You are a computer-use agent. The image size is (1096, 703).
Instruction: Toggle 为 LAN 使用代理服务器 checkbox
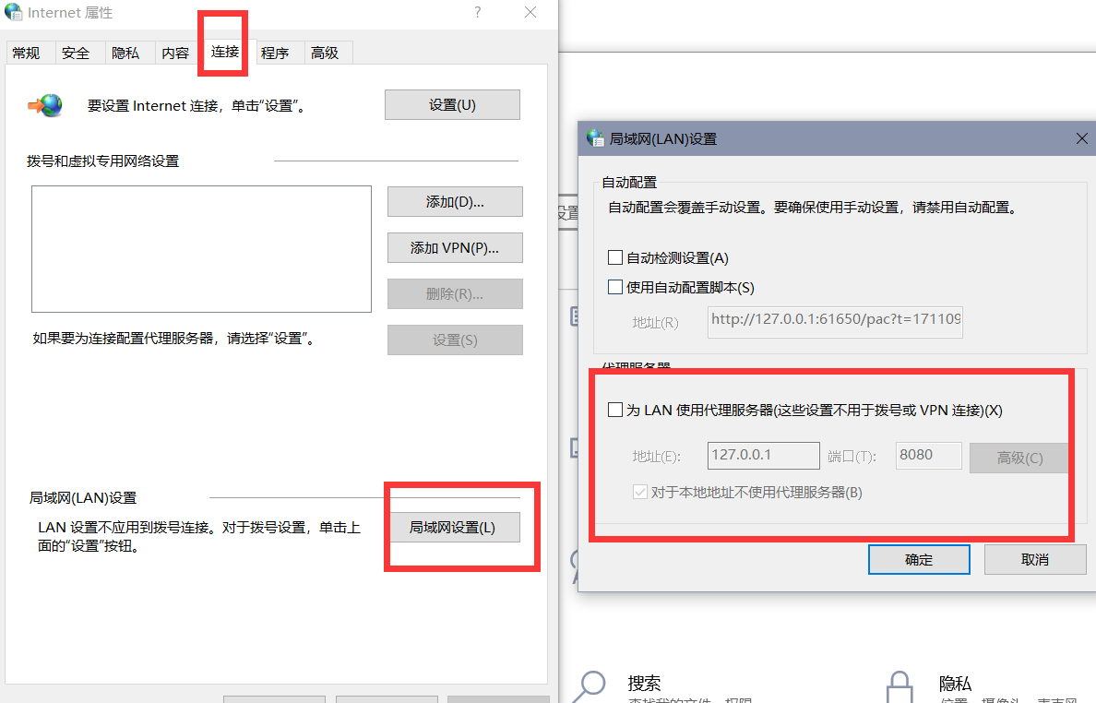(x=615, y=410)
